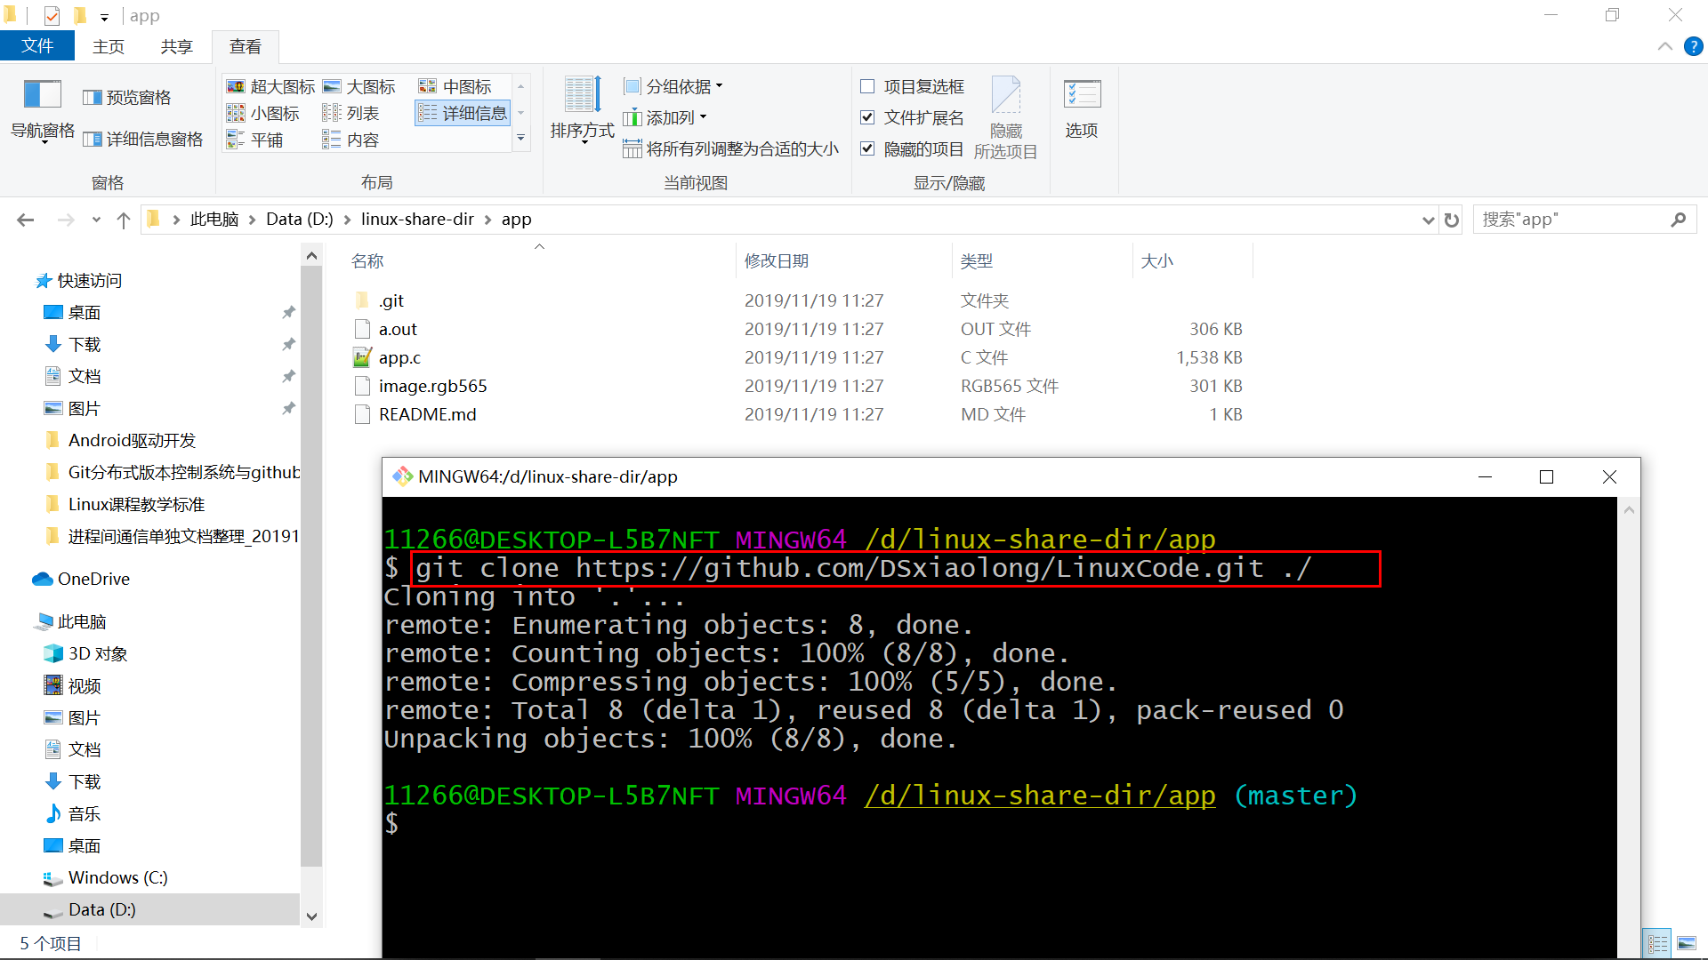Click the search app input field
The image size is (1708, 960).
1570,220
